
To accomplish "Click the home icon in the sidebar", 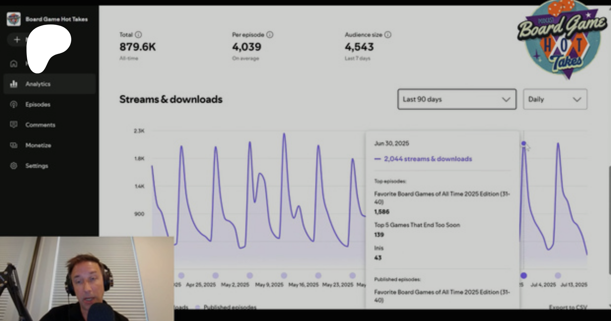I will tap(14, 64).
